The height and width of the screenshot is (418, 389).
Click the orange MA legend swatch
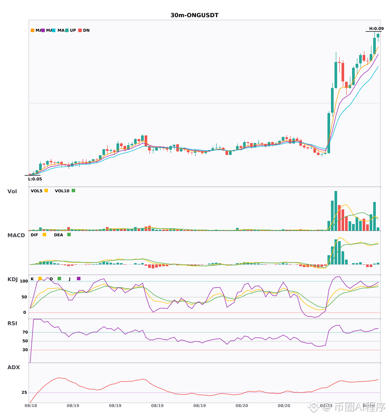(33, 30)
